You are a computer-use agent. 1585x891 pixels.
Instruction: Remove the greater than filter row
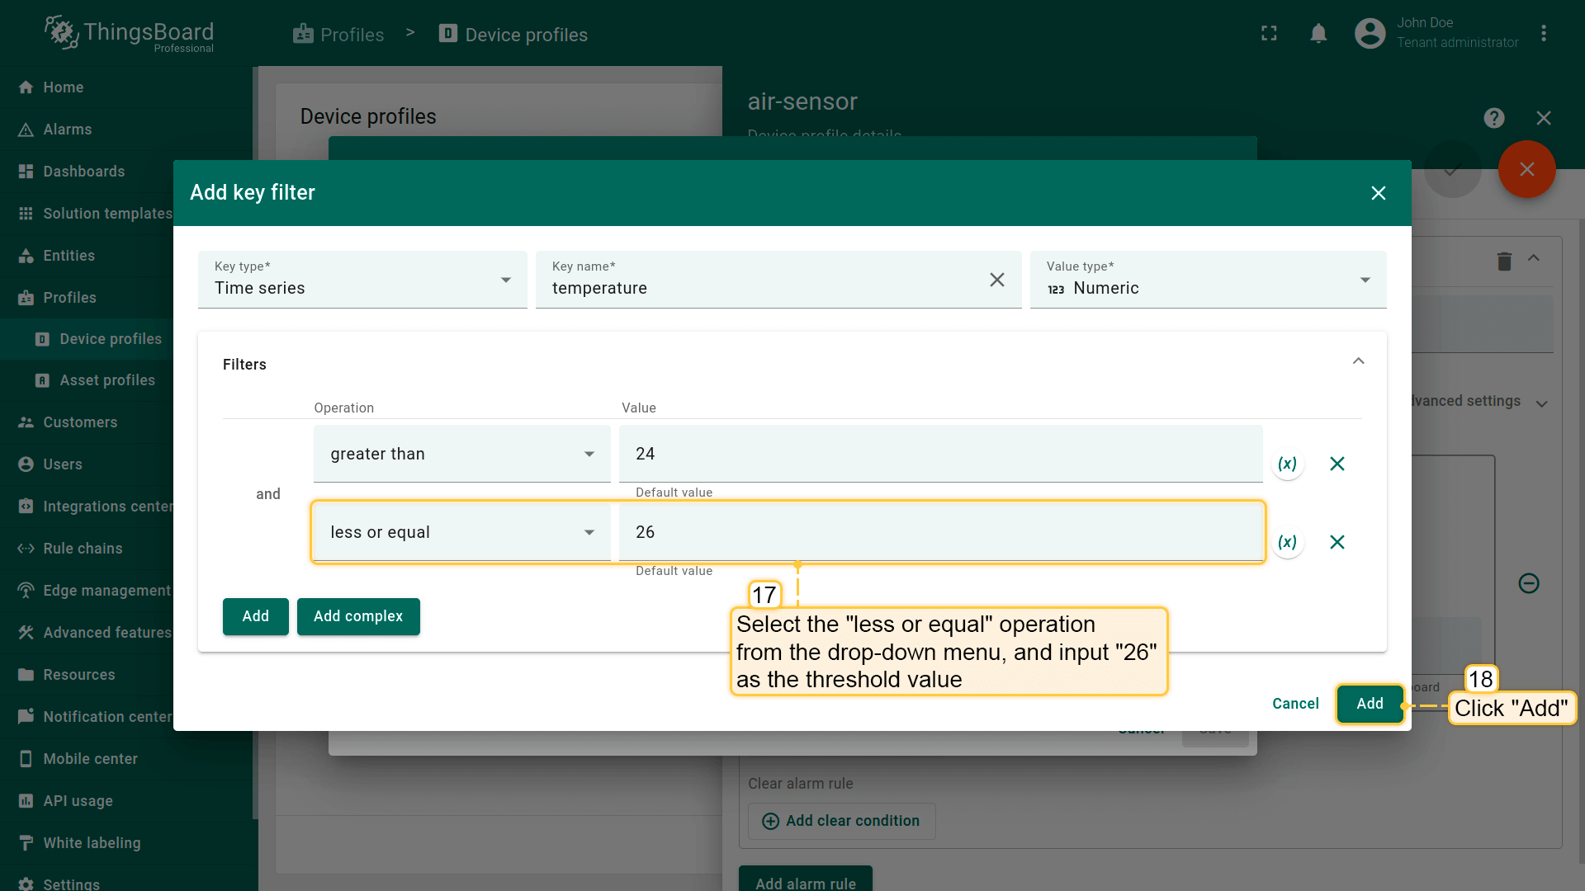pos(1337,464)
